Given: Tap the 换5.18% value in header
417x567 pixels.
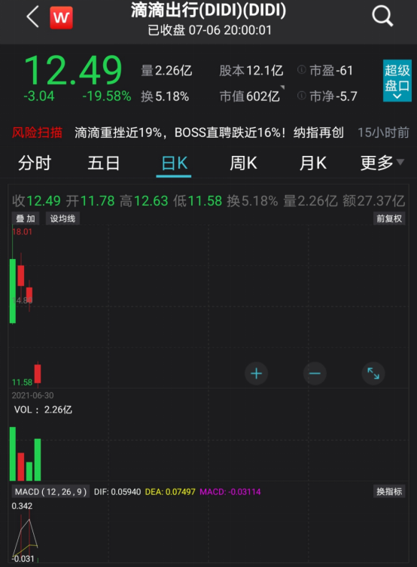Looking at the screenshot, I should [165, 96].
